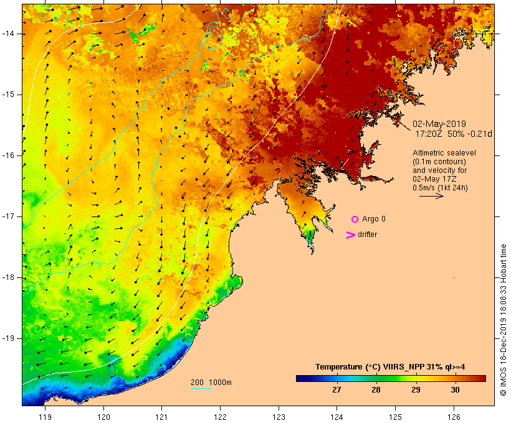Click the 'drifter' legend label

367,235
